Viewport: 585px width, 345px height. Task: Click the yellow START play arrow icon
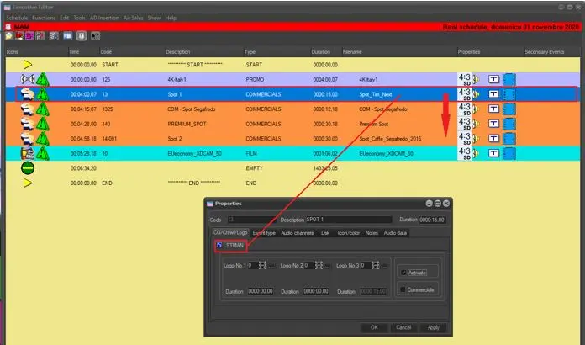coord(28,64)
